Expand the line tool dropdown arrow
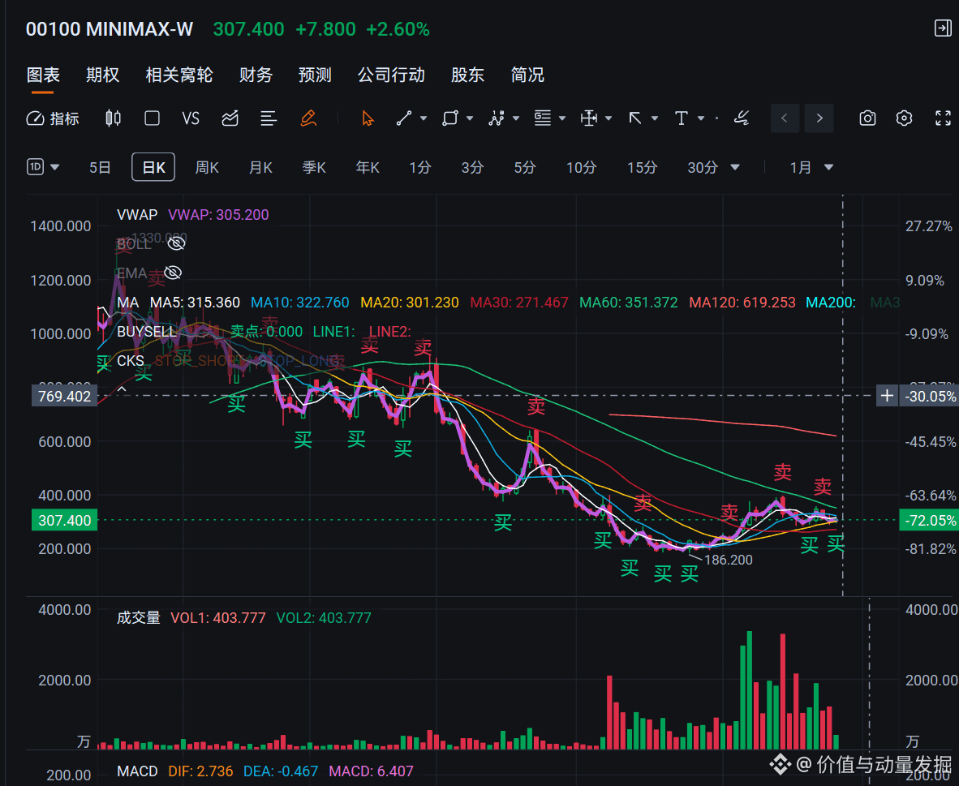 point(424,118)
